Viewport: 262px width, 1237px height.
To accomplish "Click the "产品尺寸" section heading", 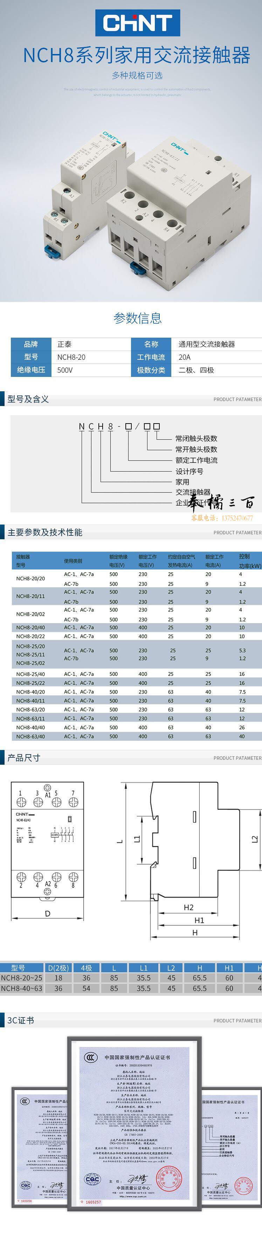I will click(24, 758).
